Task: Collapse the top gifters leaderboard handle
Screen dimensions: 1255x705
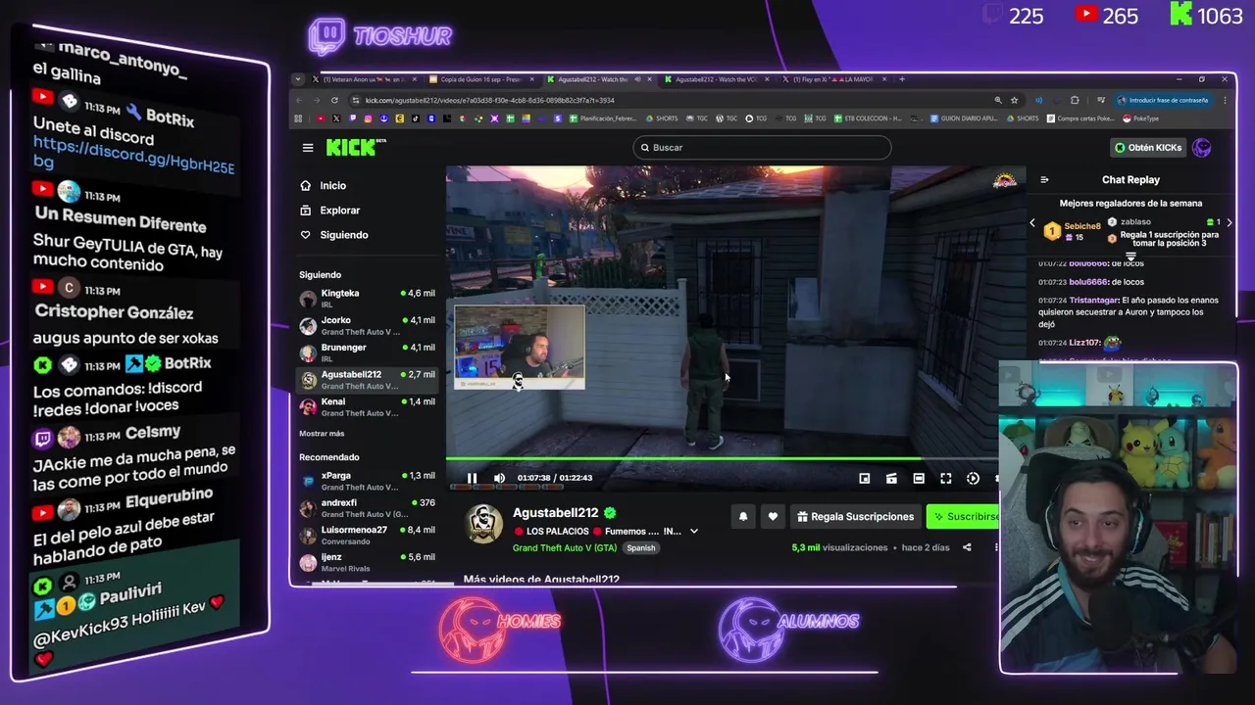Action: (1130, 256)
